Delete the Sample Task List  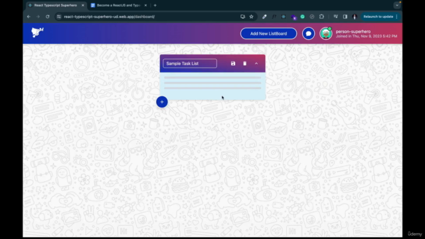245,64
